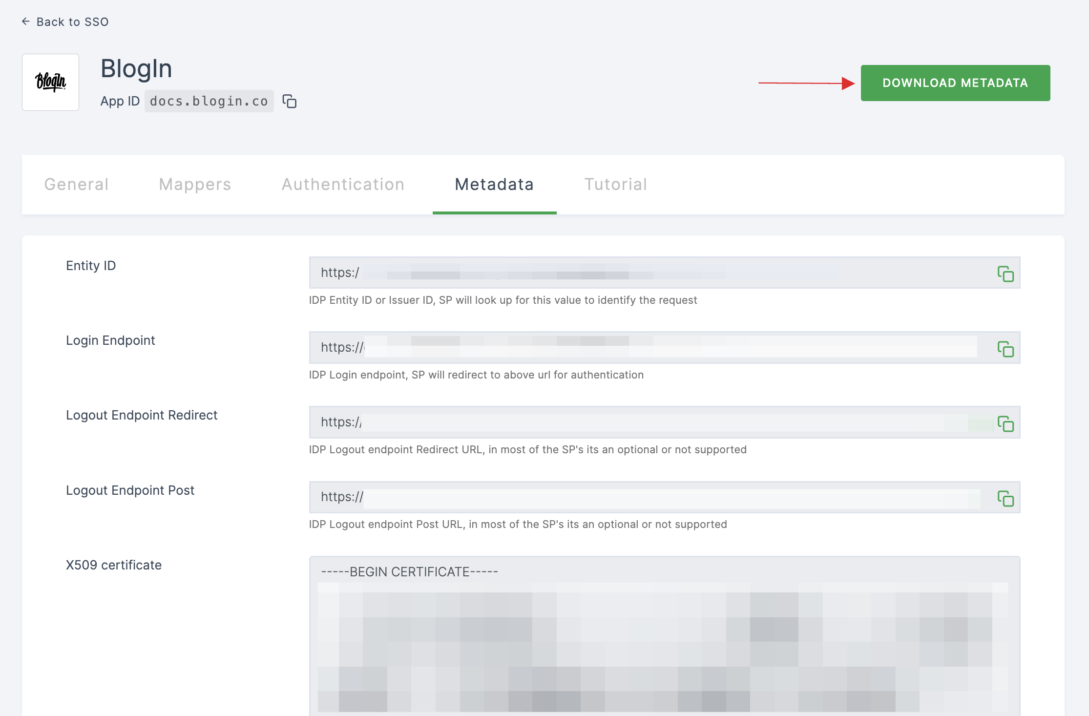Screen dimensions: 1089x716
Task: Click the Logout endpoint Redirect URL helper text
Action: point(528,449)
